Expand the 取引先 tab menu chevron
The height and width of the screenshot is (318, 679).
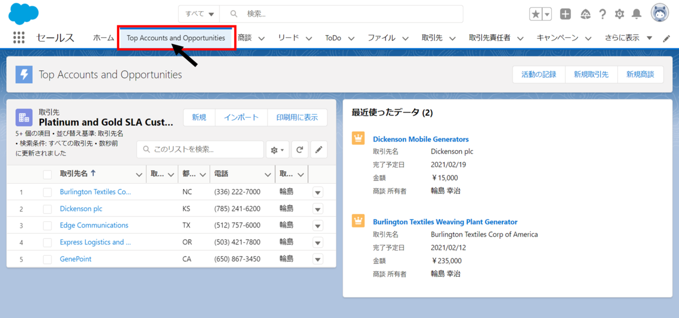(453, 38)
